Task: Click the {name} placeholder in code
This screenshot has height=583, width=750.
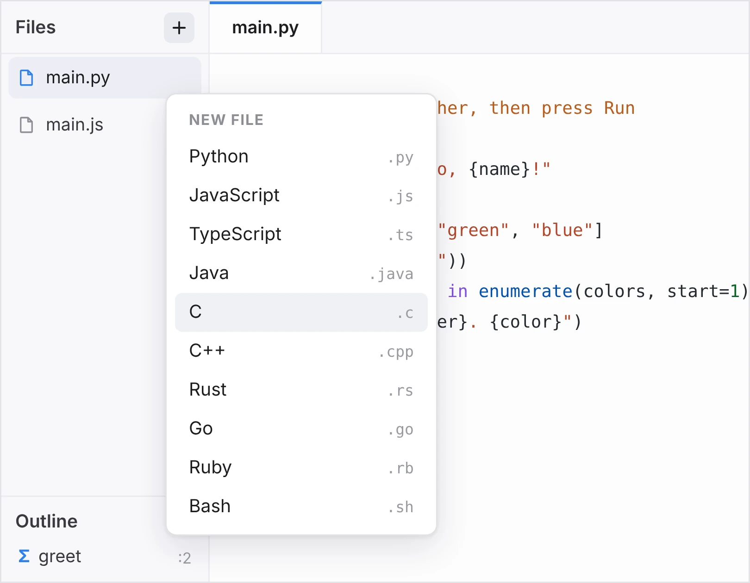Action: pos(500,169)
